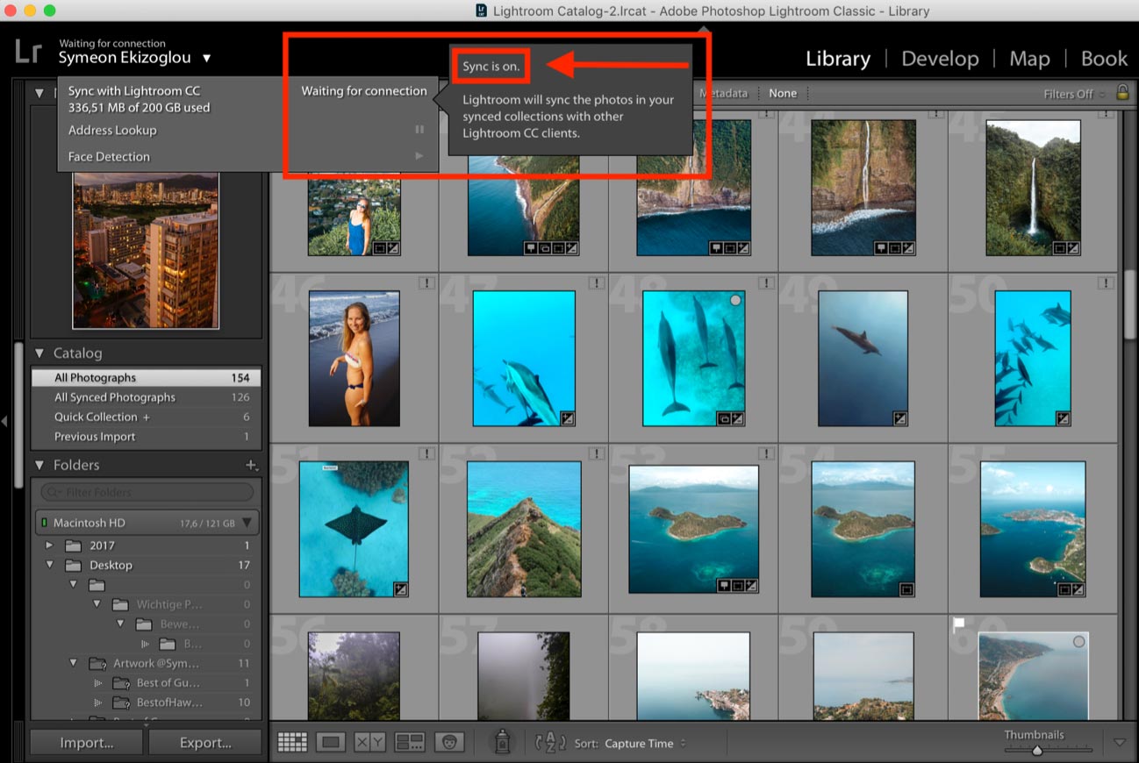The width and height of the screenshot is (1139, 763).
Task: Click the Navigator city skyline preview
Action: coord(146,250)
